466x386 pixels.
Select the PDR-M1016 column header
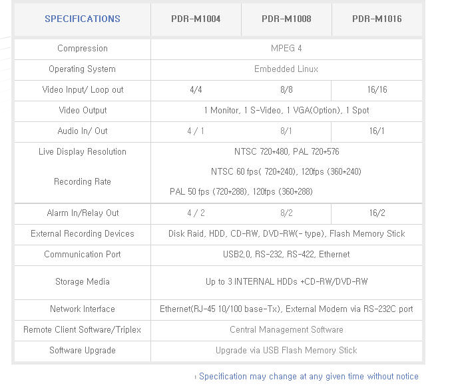click(377, 19)
